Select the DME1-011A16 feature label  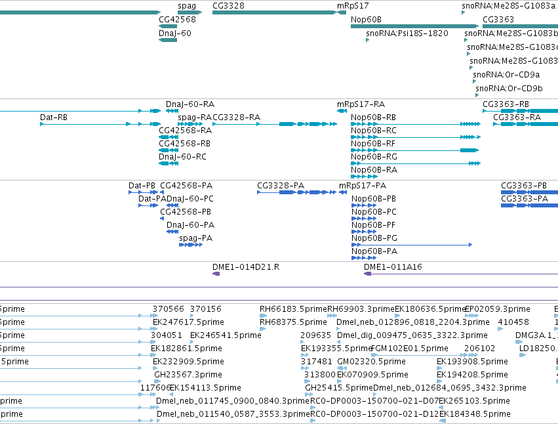coord(393,267)
